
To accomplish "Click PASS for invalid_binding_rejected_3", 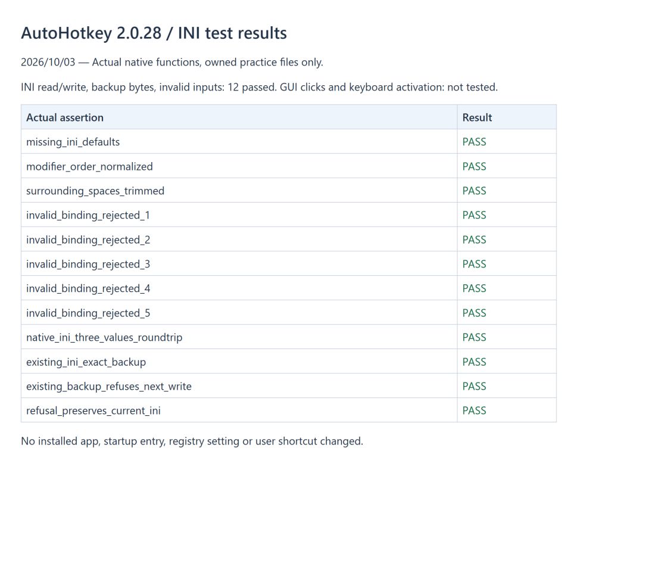I will click(474, 264).
